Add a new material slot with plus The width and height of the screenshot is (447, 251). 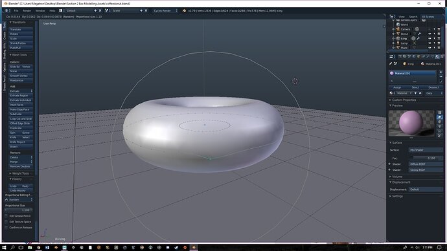click(441, 72)
